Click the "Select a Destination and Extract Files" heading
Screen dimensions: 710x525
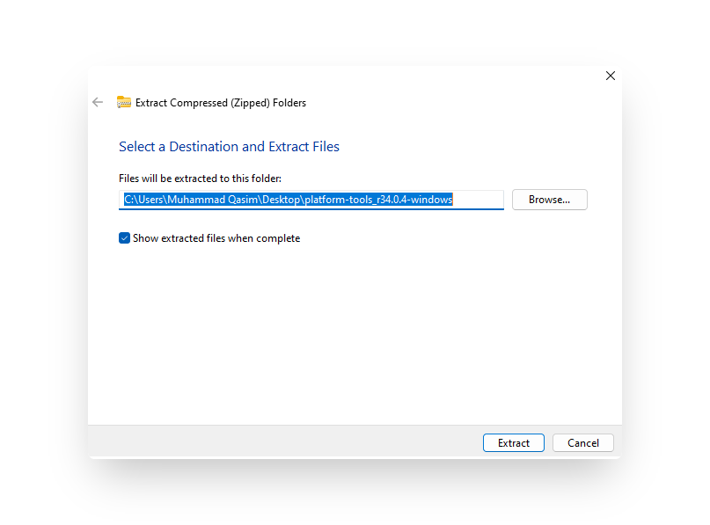tap(229, 147)
